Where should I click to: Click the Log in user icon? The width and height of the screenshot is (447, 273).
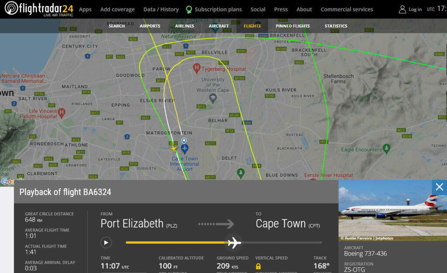402,9
